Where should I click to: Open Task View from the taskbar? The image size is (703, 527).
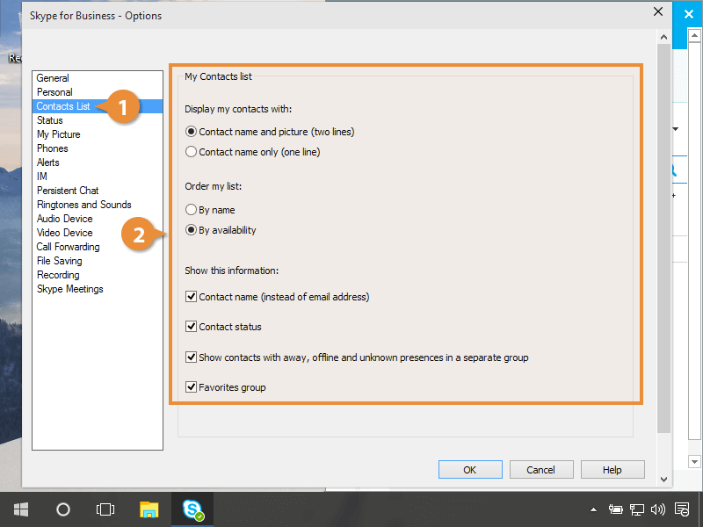[105, 509]
